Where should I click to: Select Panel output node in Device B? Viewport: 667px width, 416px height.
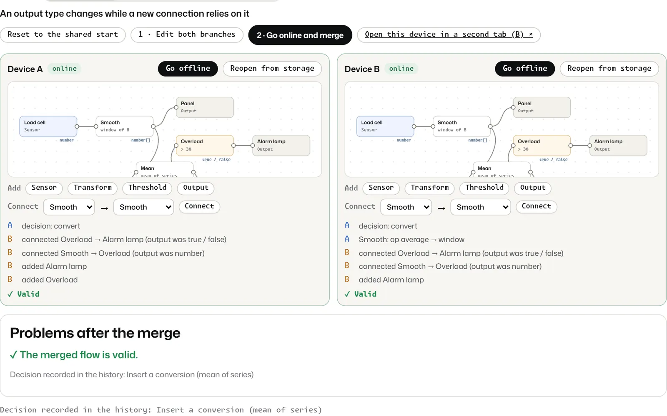(x=542, y=107)
